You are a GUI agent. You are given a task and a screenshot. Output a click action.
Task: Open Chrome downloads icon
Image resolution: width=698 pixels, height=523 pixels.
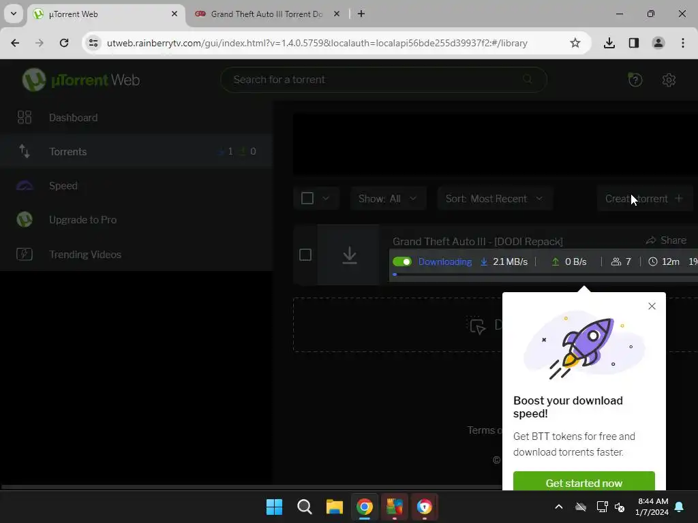[x=609, y=43]
